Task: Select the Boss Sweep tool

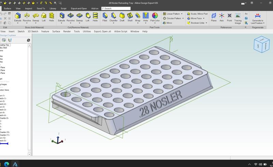Action: (x=36, y=17)
